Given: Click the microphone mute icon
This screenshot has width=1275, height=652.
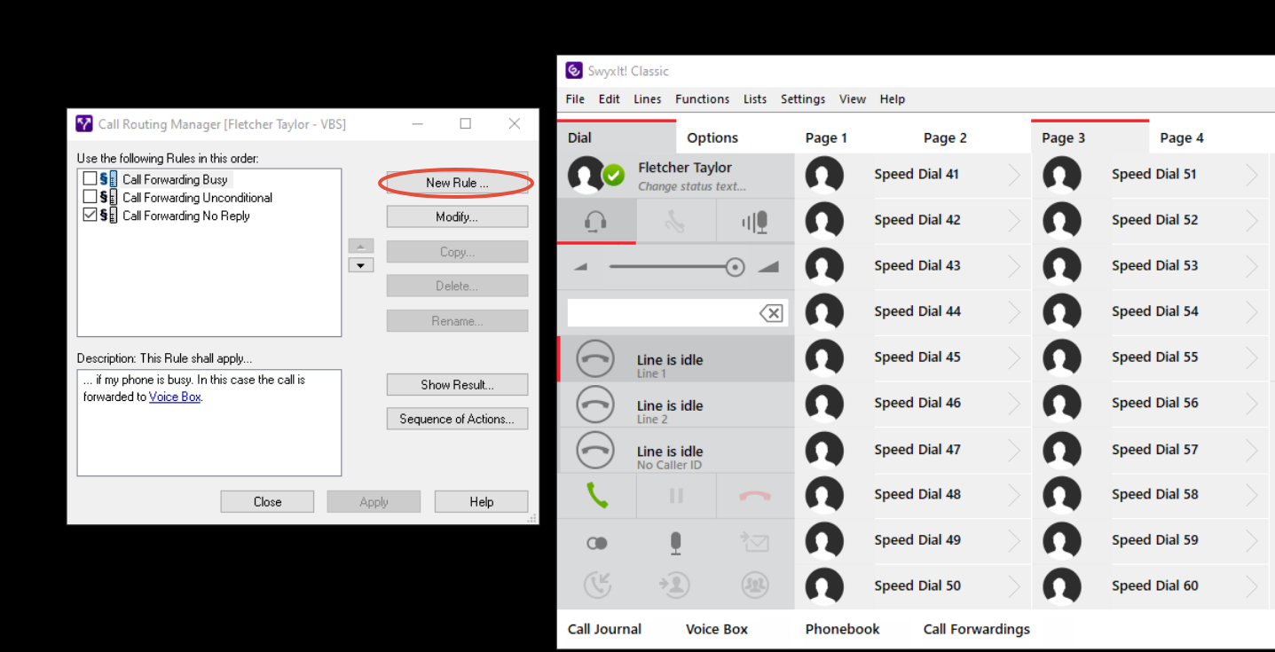Looking at the screenshot, I should [675, 543].
